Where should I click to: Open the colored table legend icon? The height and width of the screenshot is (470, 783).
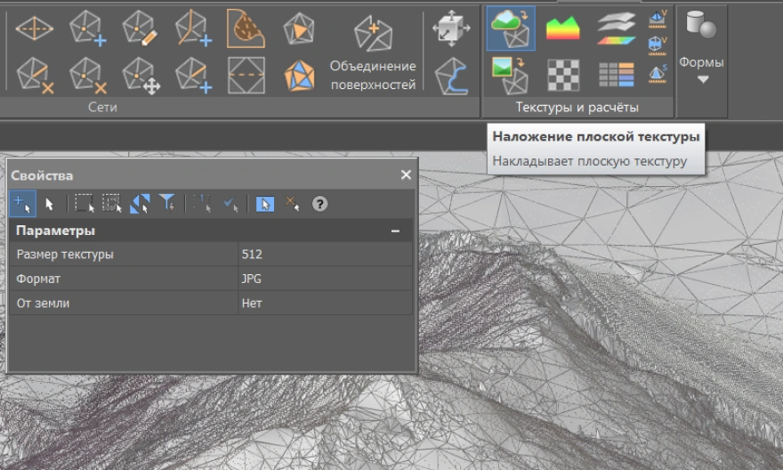(616, 75)
